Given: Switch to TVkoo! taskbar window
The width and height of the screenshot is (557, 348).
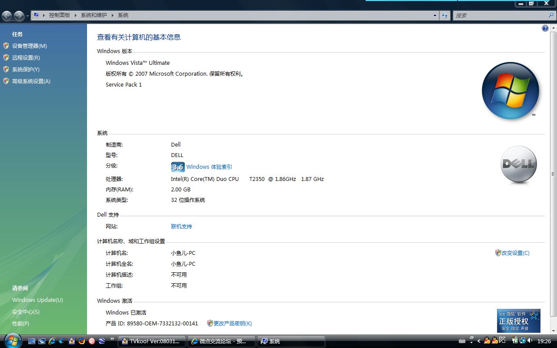Looking at the screenshot, I should tap(152, 341).
